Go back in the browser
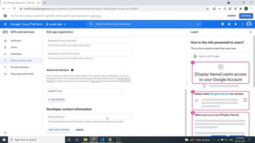The image size is (255, 143). 4,9
